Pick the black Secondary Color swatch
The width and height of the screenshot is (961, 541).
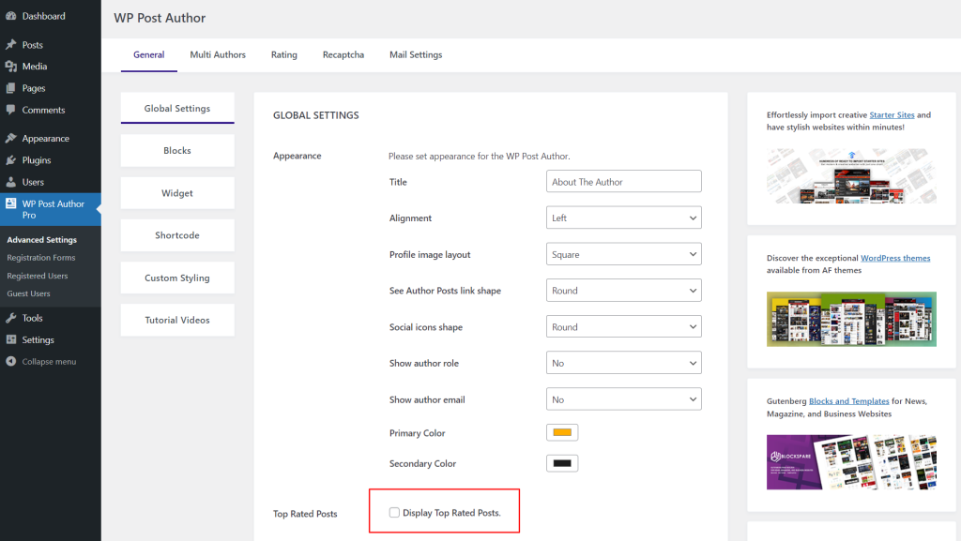pos(562,463)
